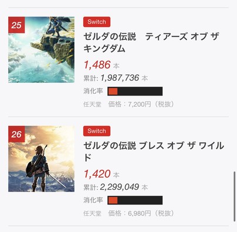Click the 累計 label on rank 26
Image resolution: width=237 pixels, height=232 pixels.
pos(91,187)
